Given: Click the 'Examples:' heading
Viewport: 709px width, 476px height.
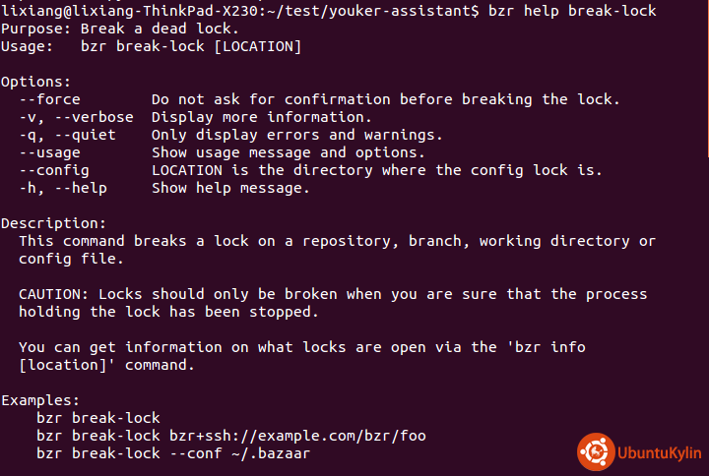Looking at the screenshot, I should point(40,400).
